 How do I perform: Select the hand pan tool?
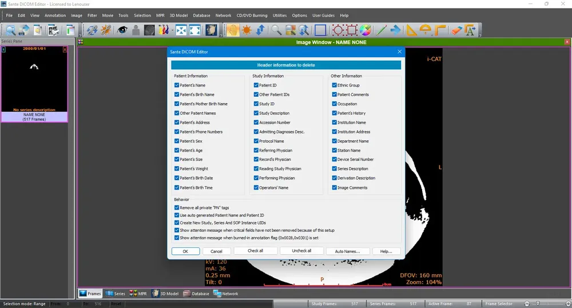coord(232,30)
